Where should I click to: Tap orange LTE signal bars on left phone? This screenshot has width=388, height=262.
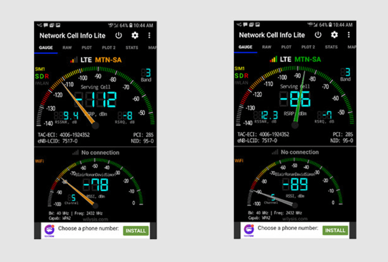[x=73, y=59]
